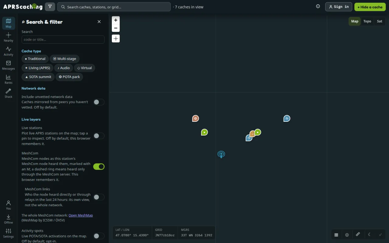Click the Sign in button
This screenshot has width=389, height=243.
click(339, 7)
